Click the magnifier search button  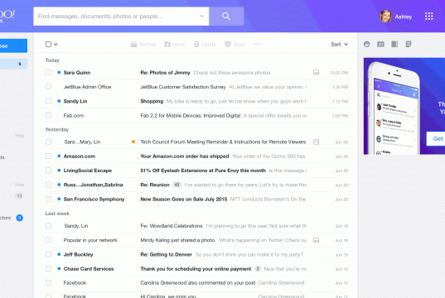click(x=226, y=17)
